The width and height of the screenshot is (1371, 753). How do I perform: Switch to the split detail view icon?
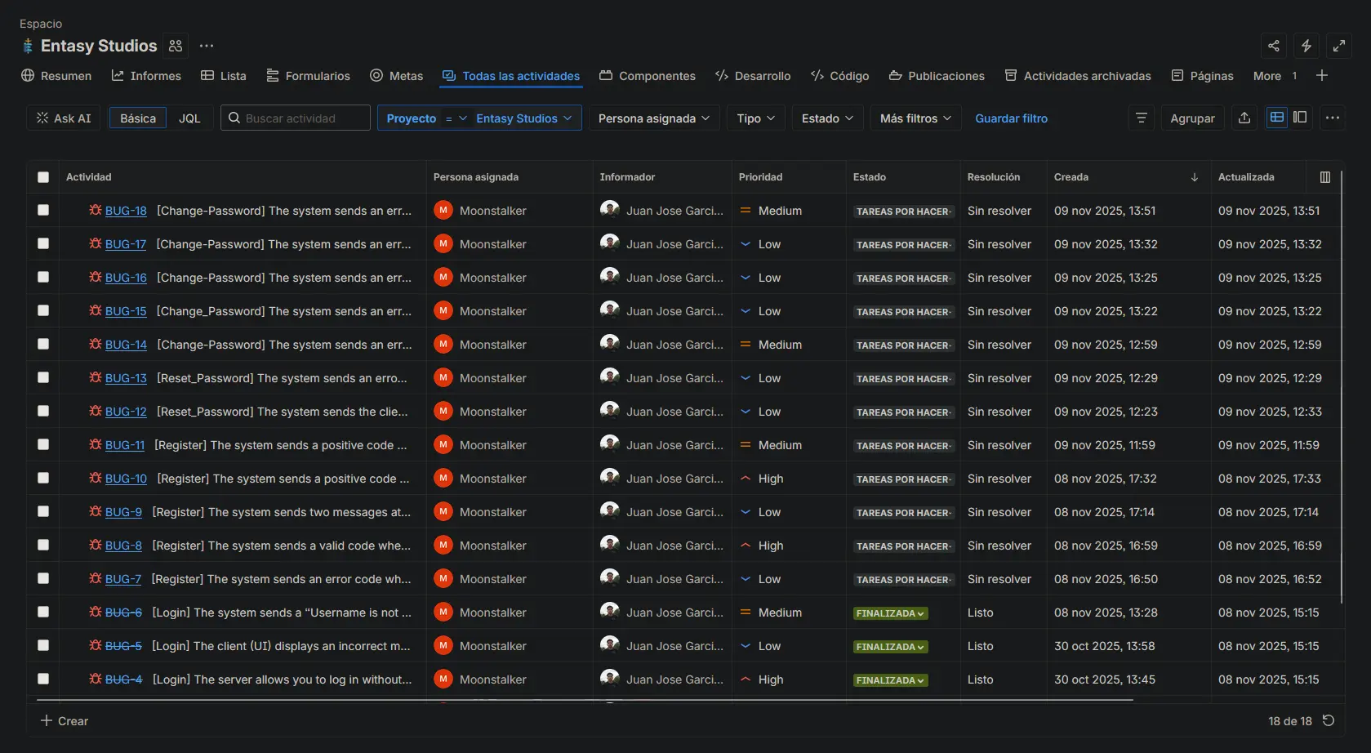pos(1300,118)
